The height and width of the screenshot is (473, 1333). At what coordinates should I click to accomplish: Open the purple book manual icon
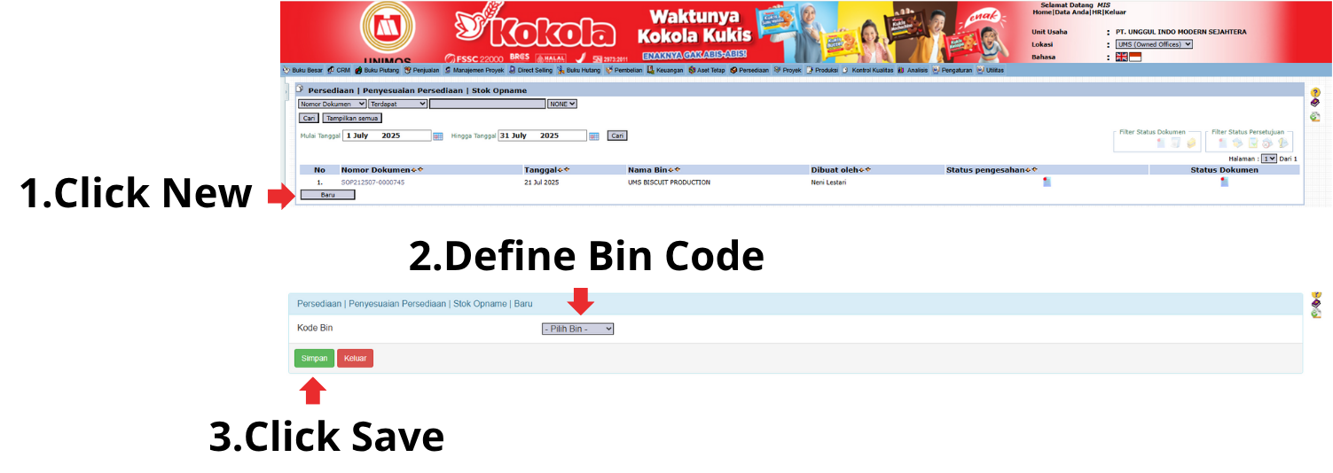[x=1315, y=104]
